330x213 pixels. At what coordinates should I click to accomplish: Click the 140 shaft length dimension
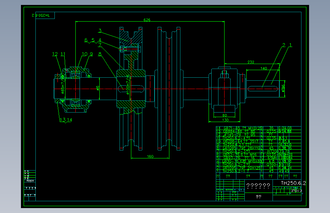(x=264, y=68)
